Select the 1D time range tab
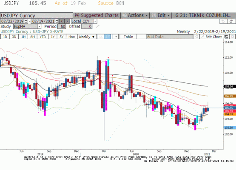The width and height of the screenshot is (236, 170). [x=5, y=37]
